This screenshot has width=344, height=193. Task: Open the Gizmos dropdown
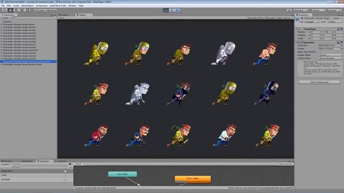point(288,18)
